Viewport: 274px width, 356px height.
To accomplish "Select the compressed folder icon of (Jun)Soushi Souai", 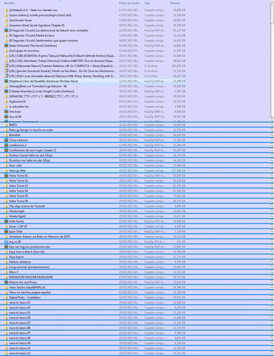I will [6, 20].
